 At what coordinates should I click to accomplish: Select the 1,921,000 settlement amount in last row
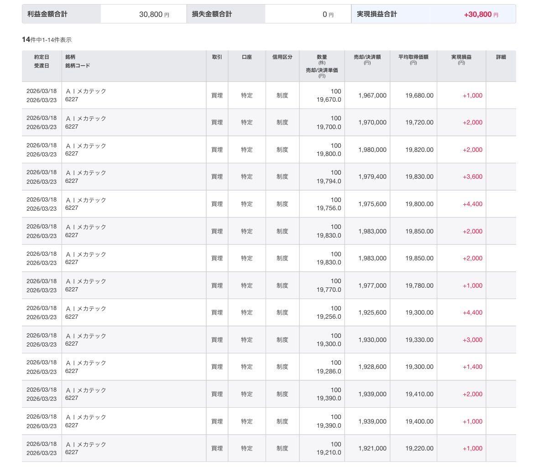coord(372,449)
